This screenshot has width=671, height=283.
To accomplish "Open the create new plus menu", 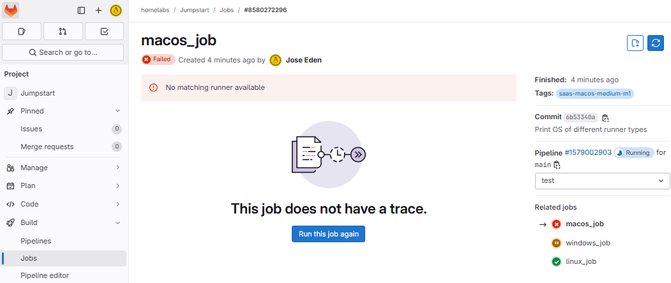I will (x=98, y=10).
